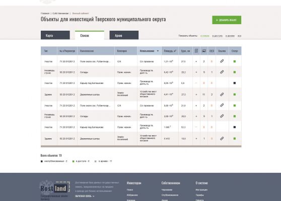Open link icon in Поле row with distance 21,9
Screen dimensions: 281x201
pos(222,106)
